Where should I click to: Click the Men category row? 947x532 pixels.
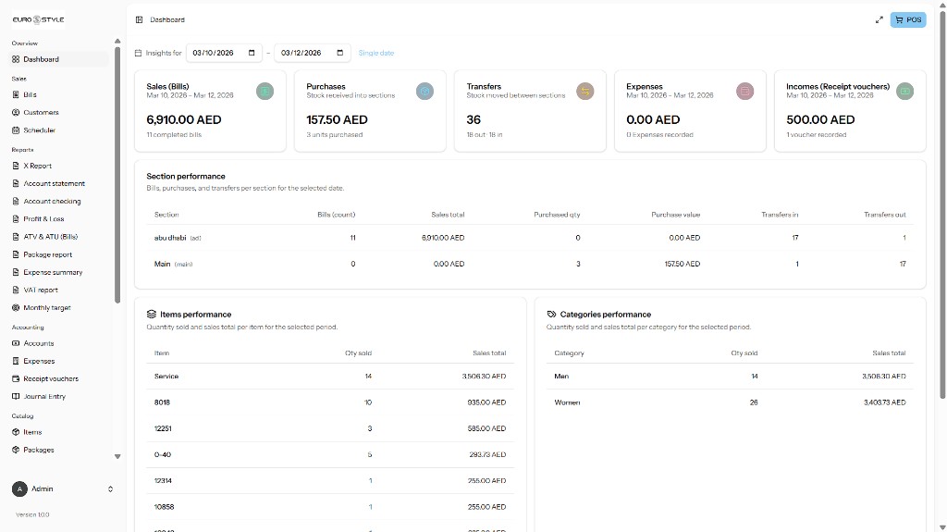(x=730, y=376)
